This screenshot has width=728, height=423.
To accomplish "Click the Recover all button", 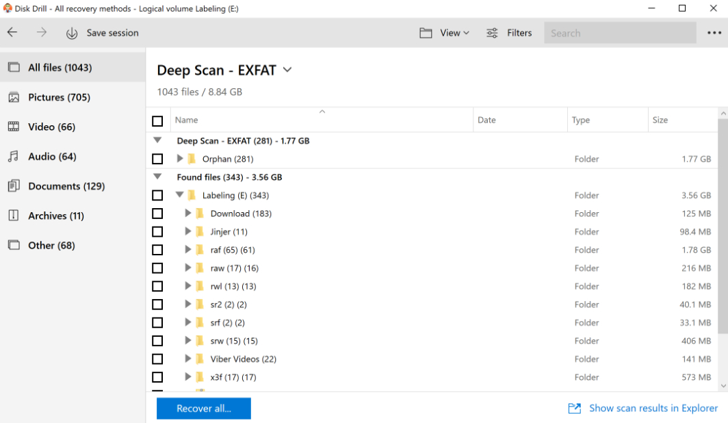I will pos(203,408).
